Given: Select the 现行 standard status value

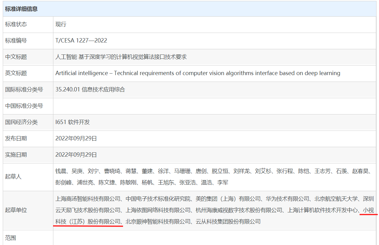Looking at the screenshot, I should (61, 24).
